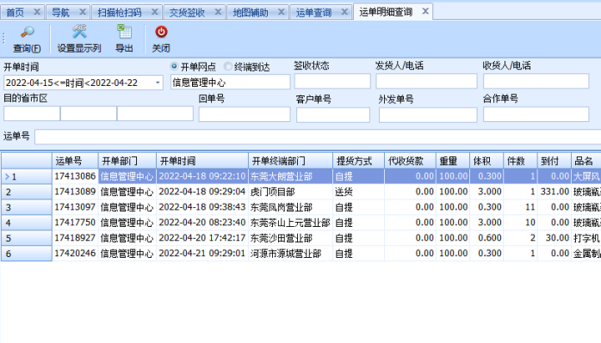Click the 送货 pickup method cell
Screen dimensions: 601x343
pos(359,192)
